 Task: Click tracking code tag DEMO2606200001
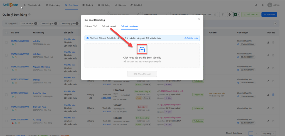click(248, 57)
